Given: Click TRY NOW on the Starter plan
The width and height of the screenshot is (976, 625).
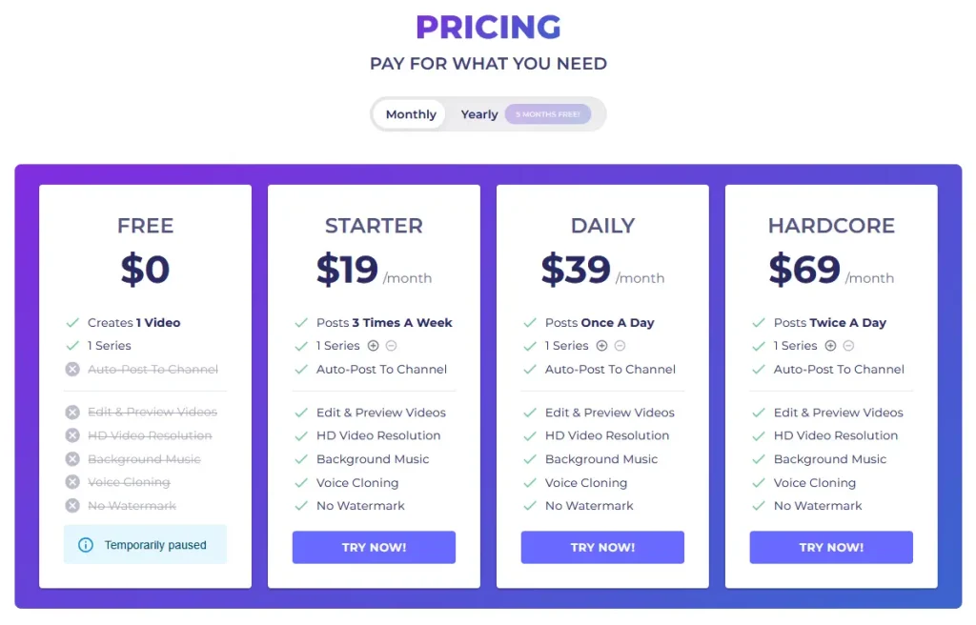Looking at the screenshot, I should pos(374,547).
